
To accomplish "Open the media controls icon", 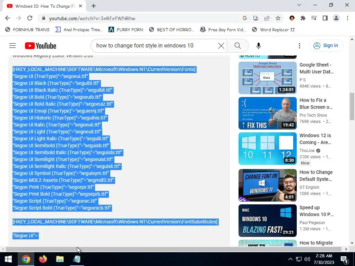I will point(314,18).
